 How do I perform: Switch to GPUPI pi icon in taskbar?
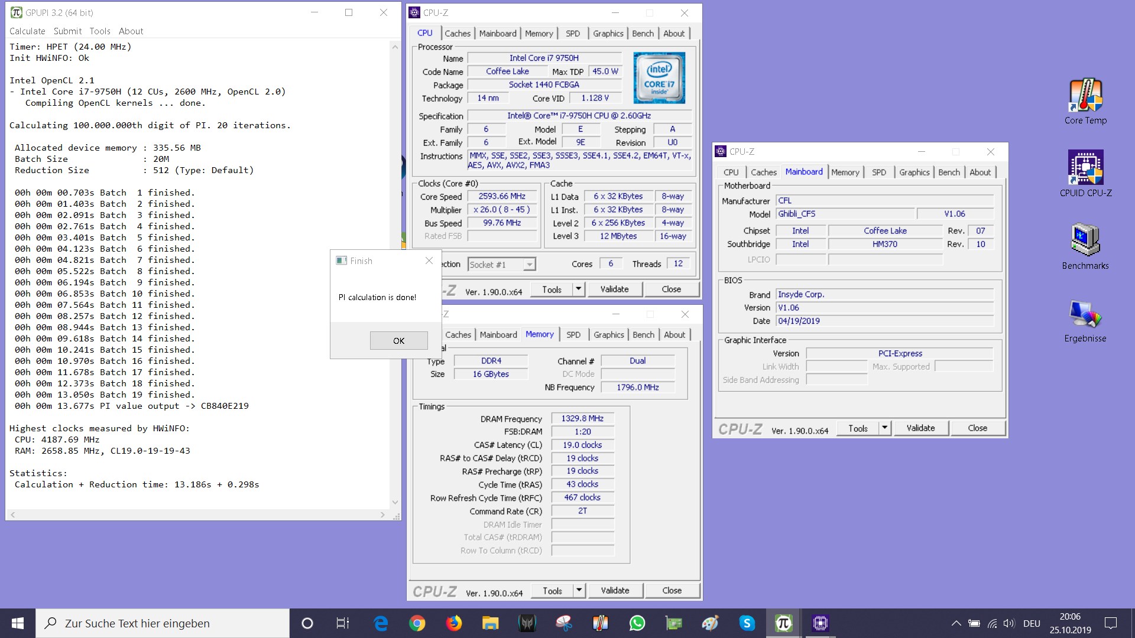(x=784, y=623)
